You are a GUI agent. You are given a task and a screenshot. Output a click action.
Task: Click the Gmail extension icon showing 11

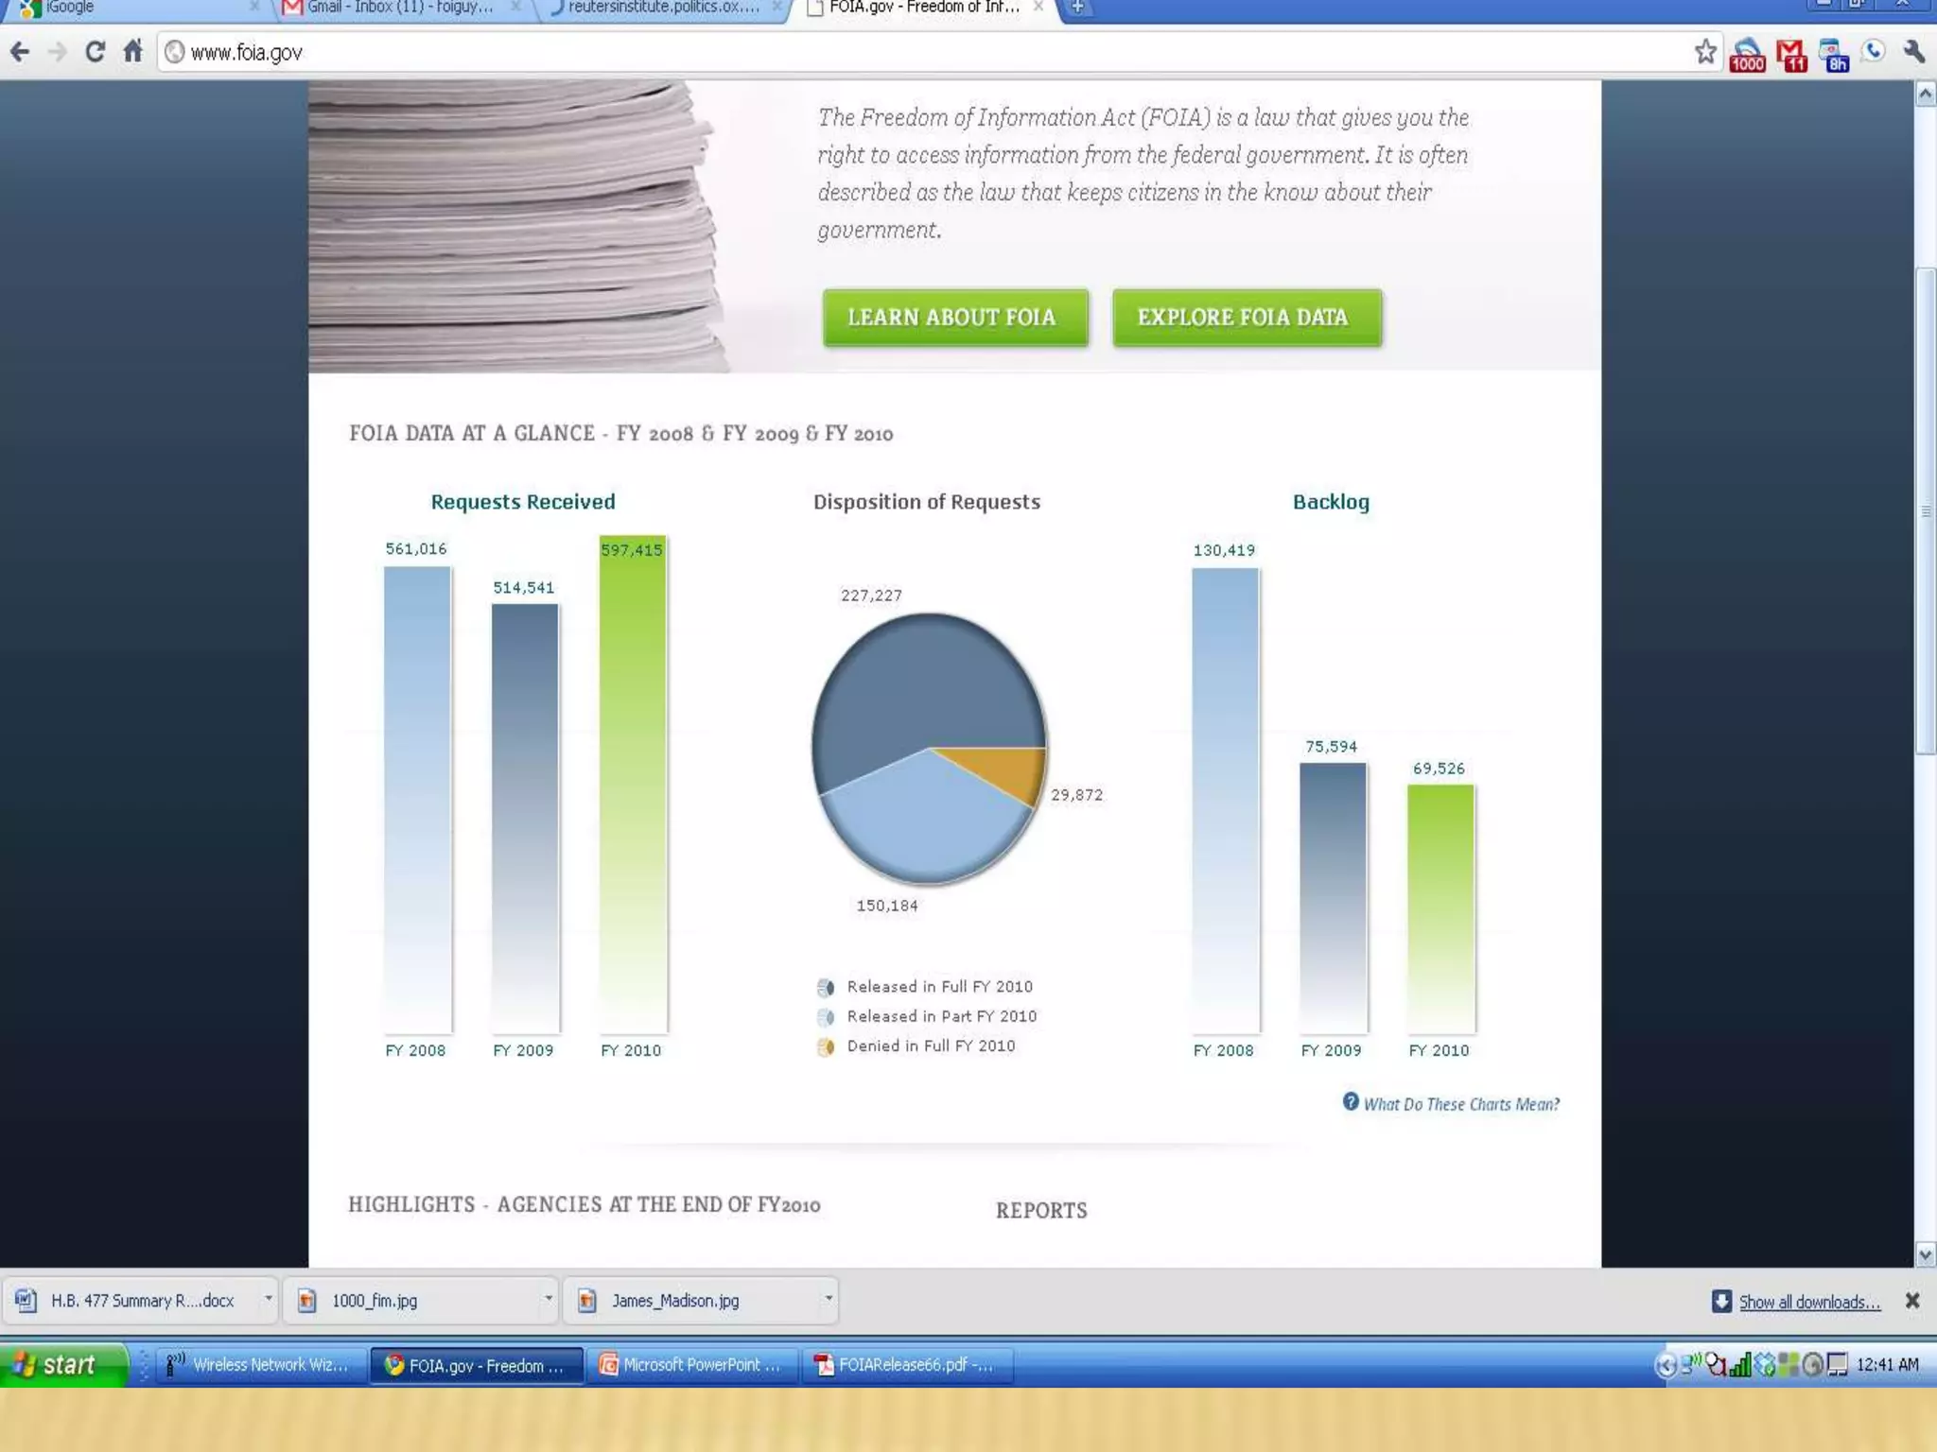pyautogui.click(x=1790, y=55)
